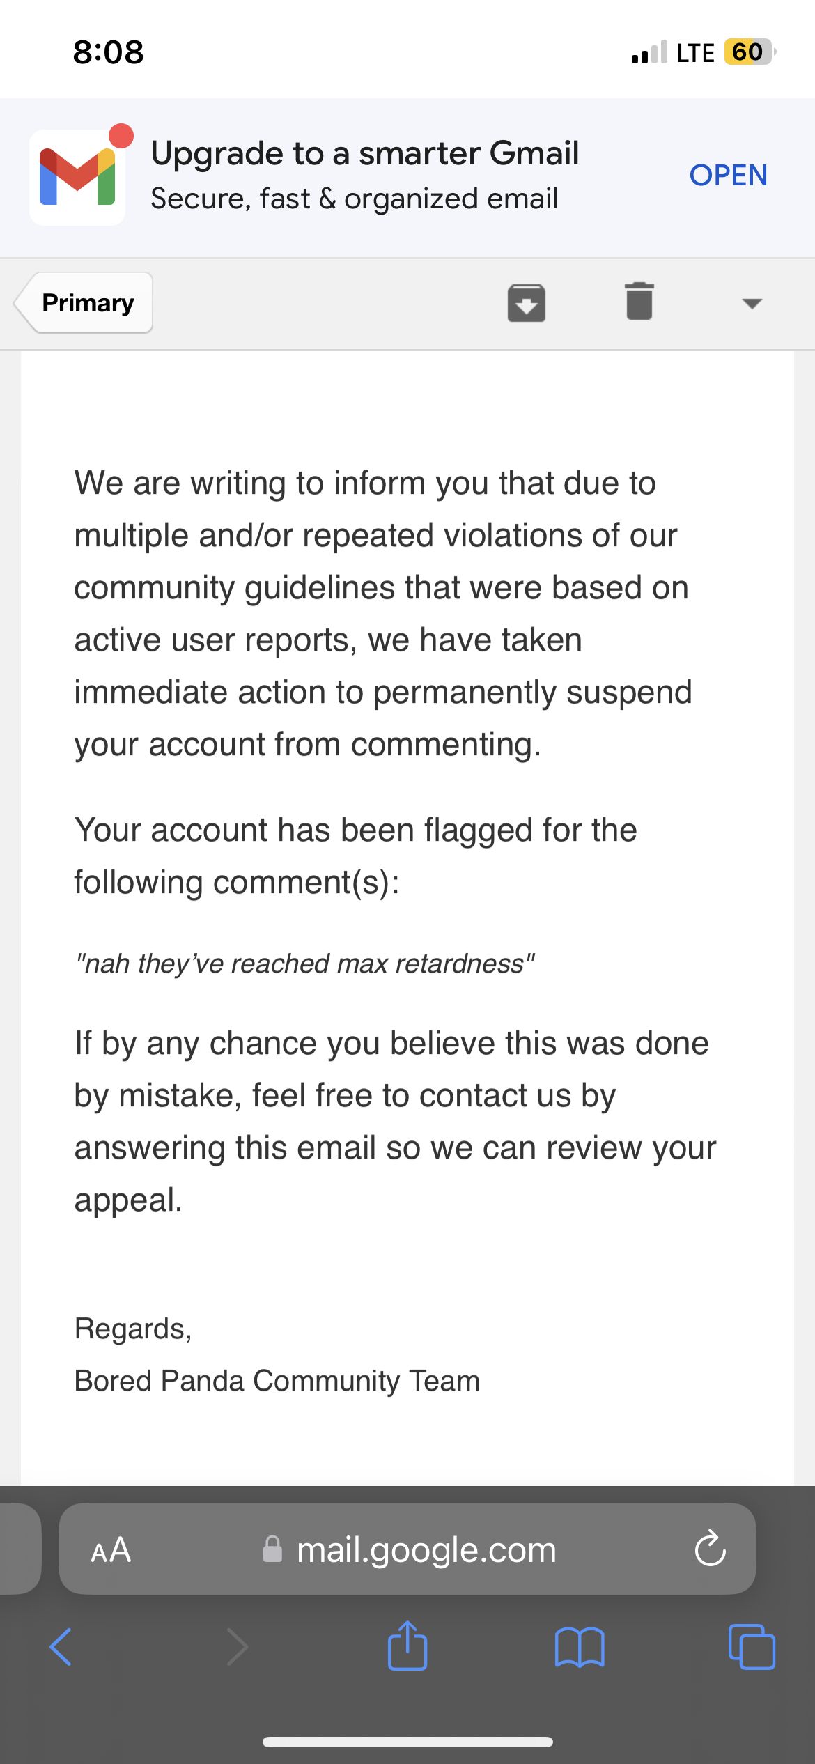
Task: Tap the mail.google.com address bar
Action: click(426, 1550)
